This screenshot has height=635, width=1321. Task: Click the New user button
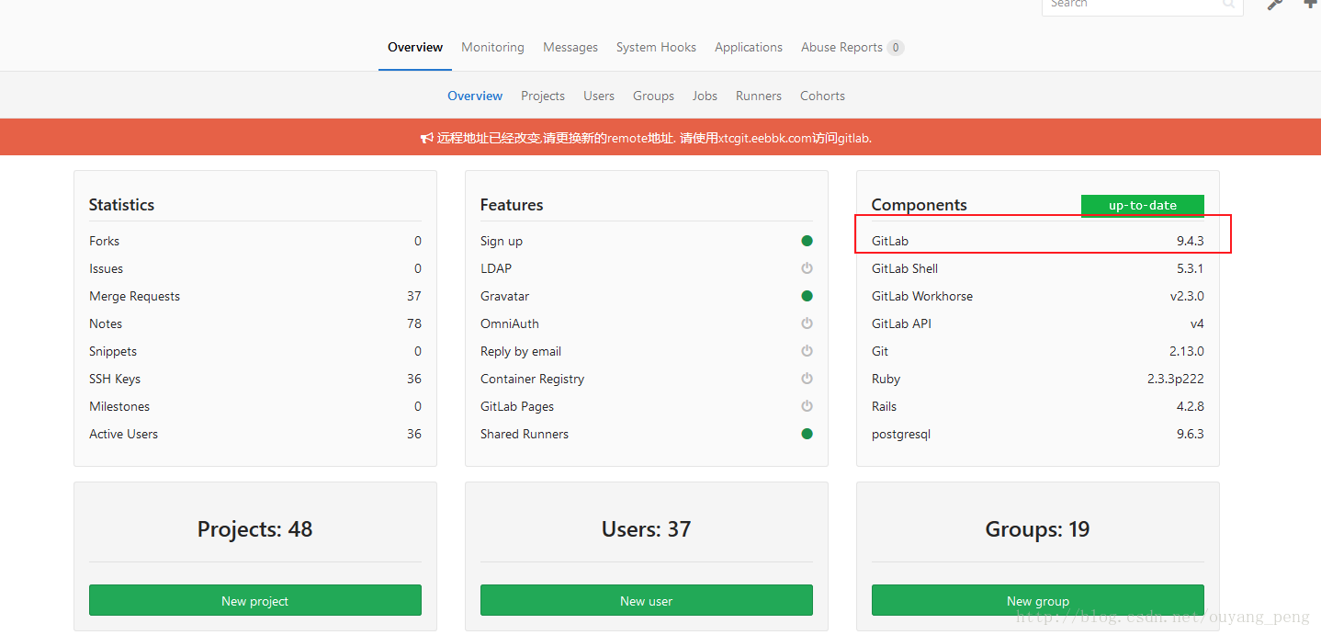[647, 600]
